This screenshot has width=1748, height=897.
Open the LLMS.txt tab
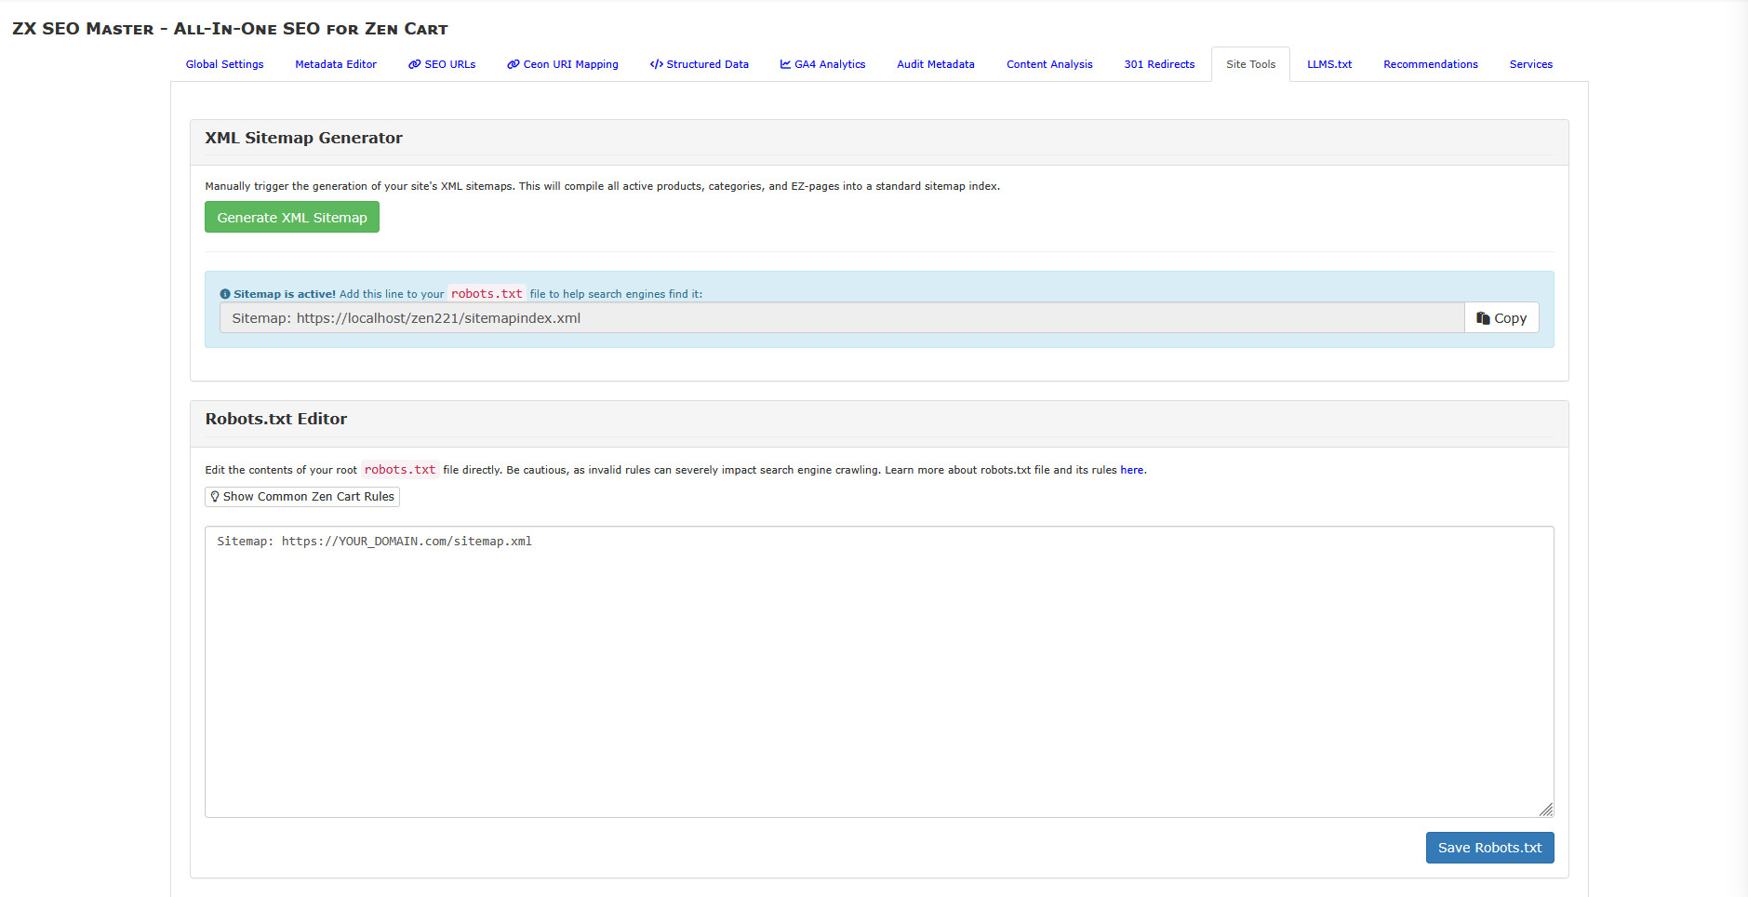tap(1329, 64)
